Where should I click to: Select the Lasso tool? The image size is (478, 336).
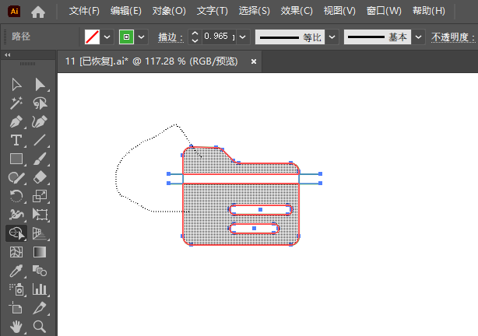pos(40,103)
